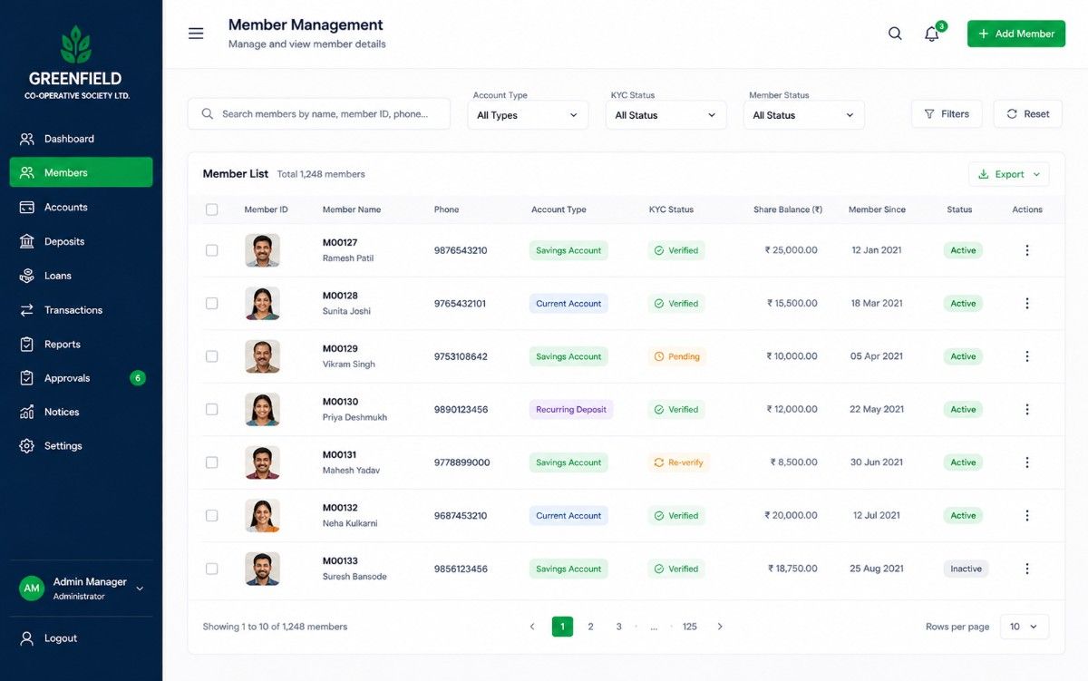This screenshot has height=681, width=1088.
Task: Click the Add Member button
Action: click(1016, 34)
